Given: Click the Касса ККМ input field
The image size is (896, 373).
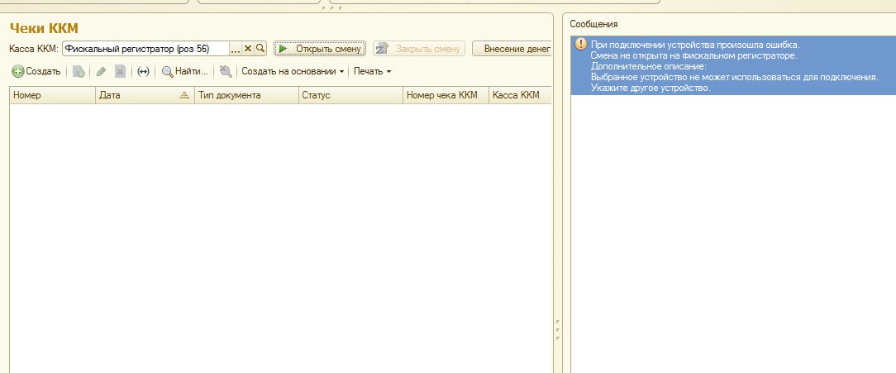Looking at the screenshot, I should coord(146,49).
